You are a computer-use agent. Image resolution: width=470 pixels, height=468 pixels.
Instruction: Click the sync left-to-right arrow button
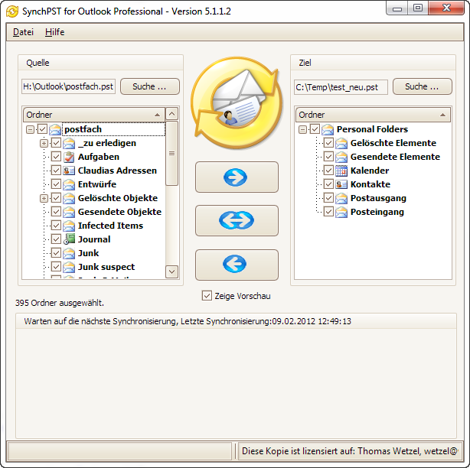[x=237, y=177]
